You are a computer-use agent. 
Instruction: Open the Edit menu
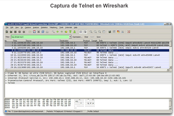point(12,27)
